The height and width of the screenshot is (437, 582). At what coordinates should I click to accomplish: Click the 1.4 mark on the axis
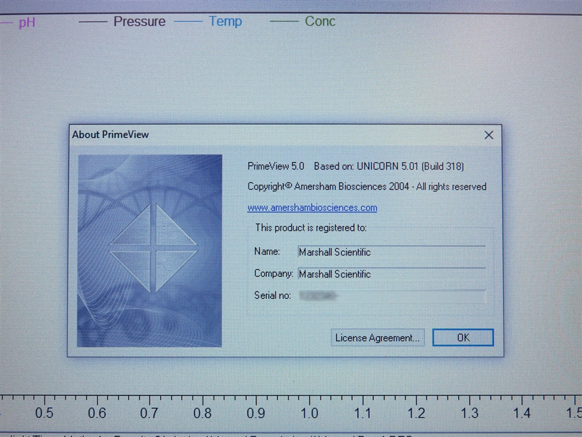tap(522, 413)
